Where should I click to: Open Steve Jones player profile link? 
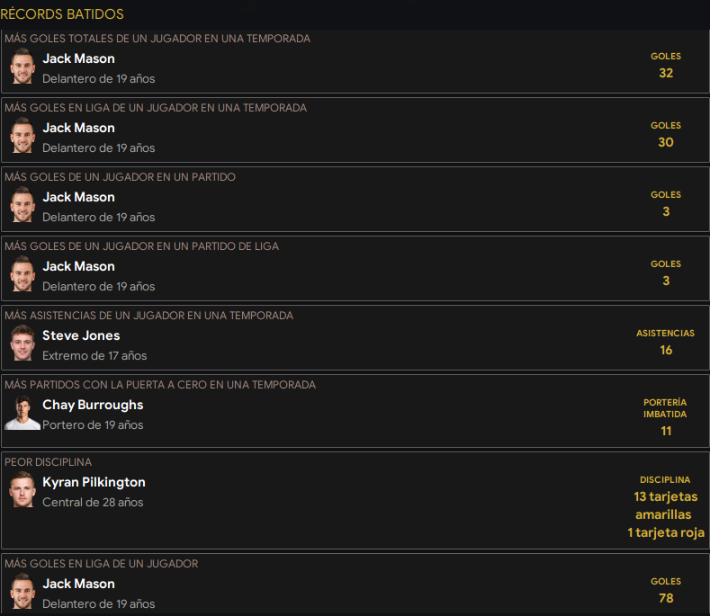(x=81, y=335)
